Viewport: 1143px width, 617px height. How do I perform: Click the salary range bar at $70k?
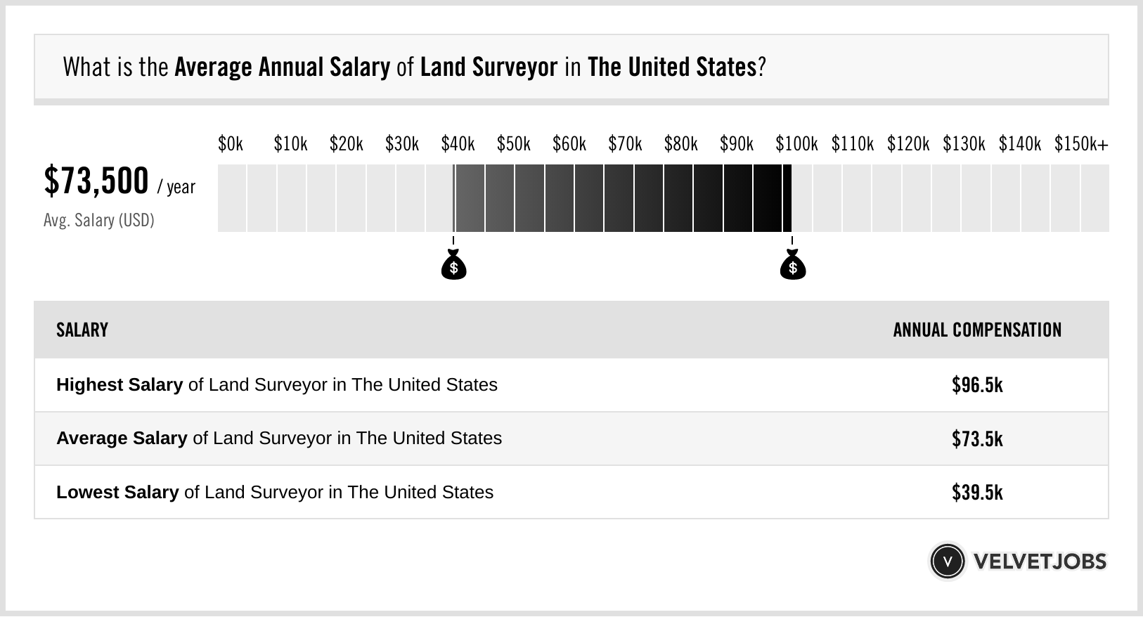coord(620,198)
